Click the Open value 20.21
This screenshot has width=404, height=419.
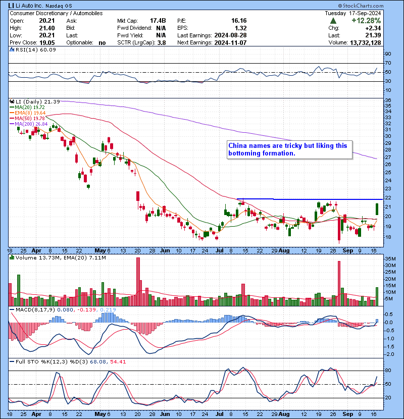tap(47, 21)
